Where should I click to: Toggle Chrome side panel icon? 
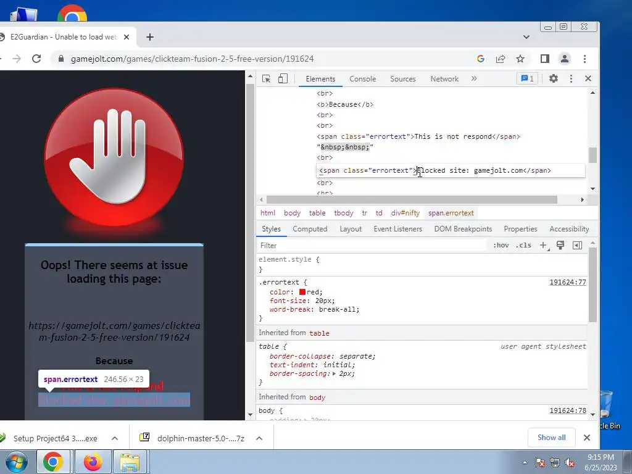pos(545,59)
